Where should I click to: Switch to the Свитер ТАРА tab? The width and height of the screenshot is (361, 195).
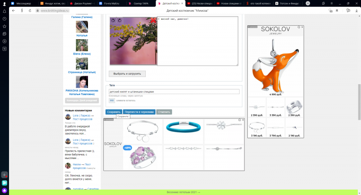point(141,4)
